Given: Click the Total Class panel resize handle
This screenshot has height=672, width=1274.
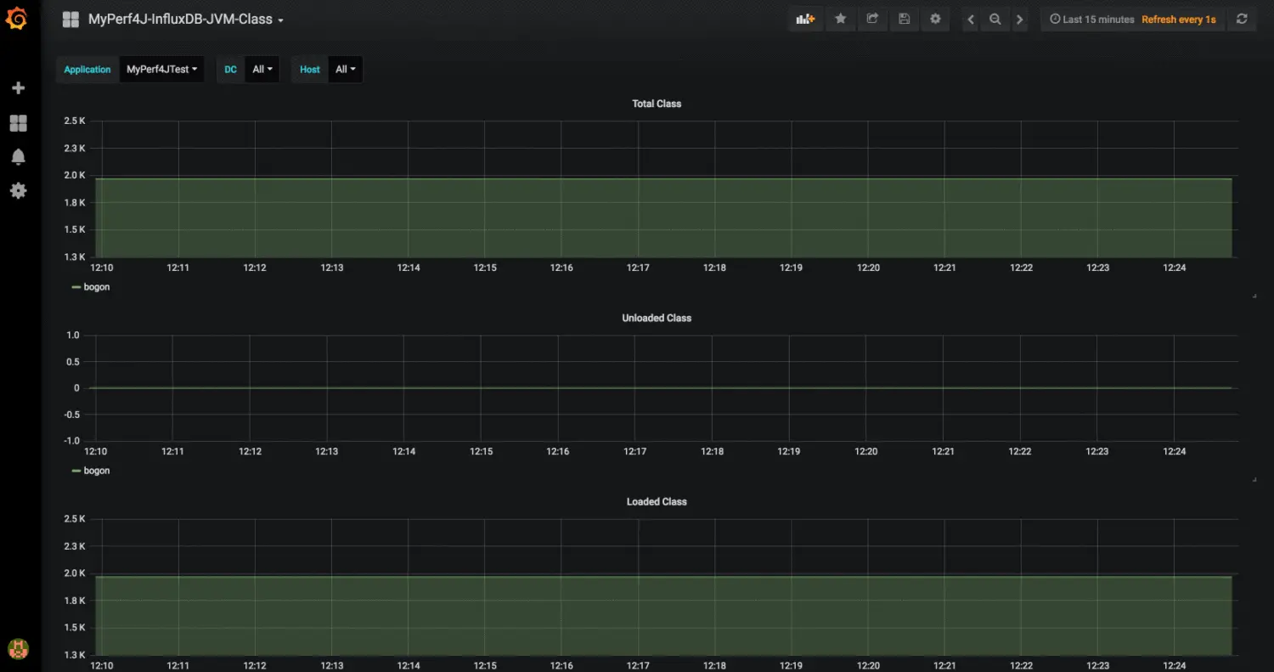Looking at the screenshot, I should (x=1254, y=296).
